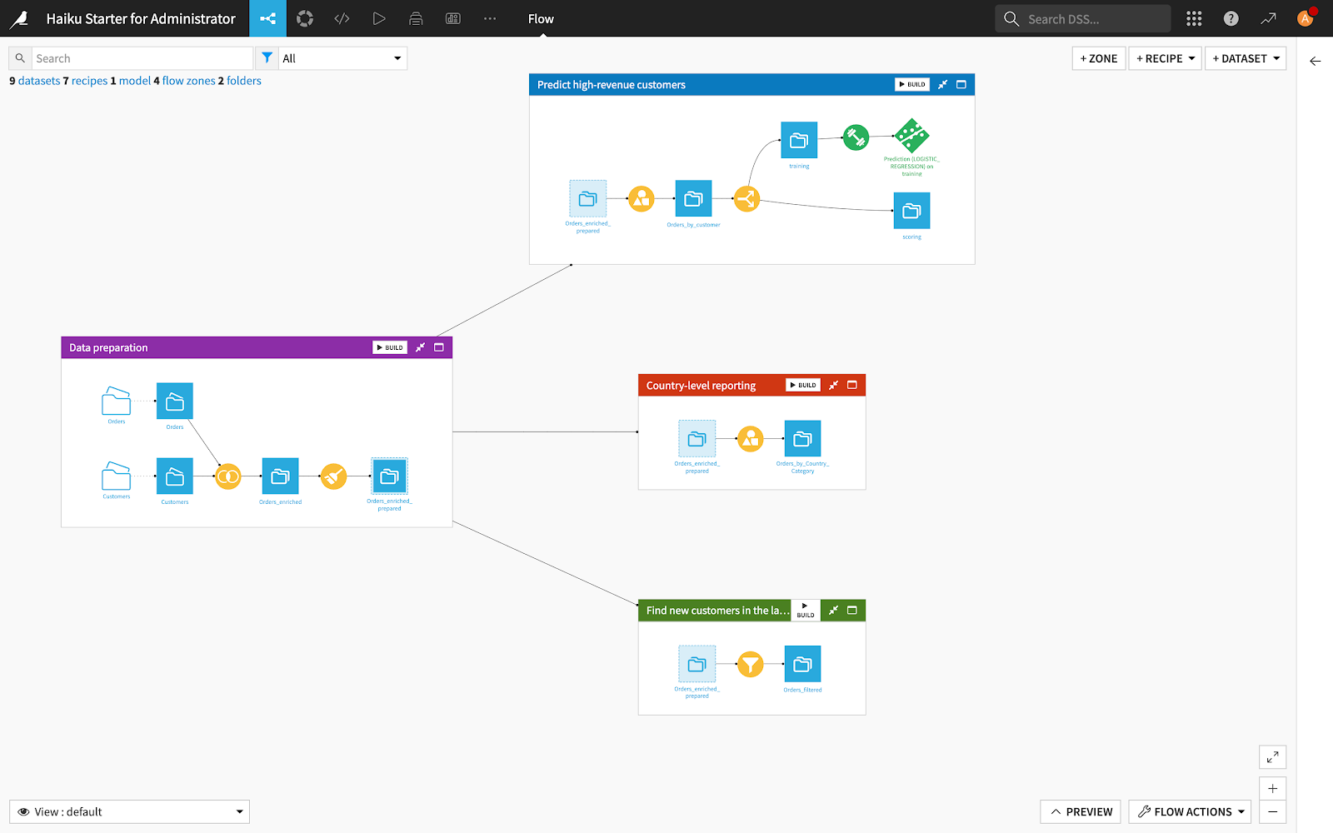Select the Prediction logistic regression model
The width and height of the screenshot is (1333, 833).
(911, 136)
